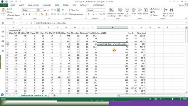Click the horizontal scrollbar right arrow

[x=184, y=95]
